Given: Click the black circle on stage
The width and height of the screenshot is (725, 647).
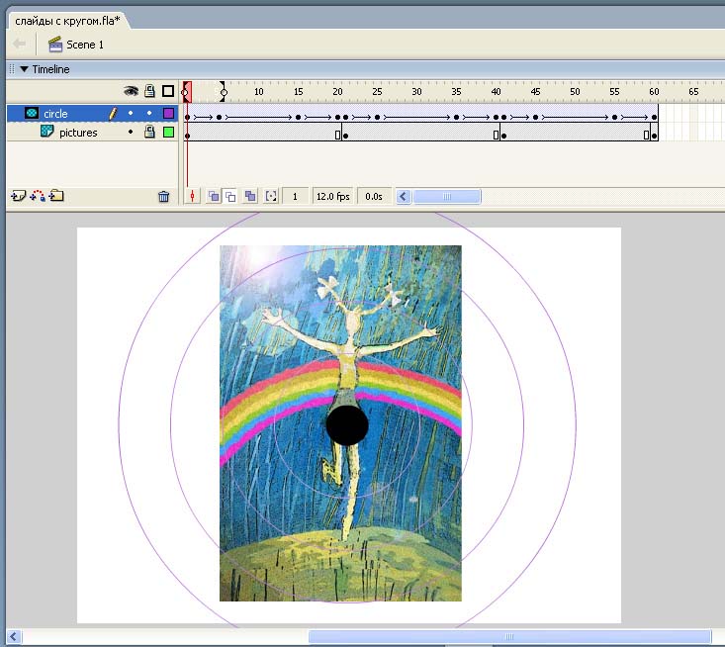Looking at the screenshot, I should tap(347, 425).
